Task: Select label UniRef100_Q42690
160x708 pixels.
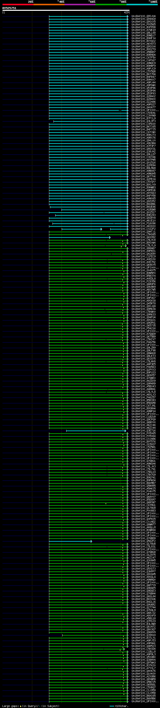Action: 143,254
